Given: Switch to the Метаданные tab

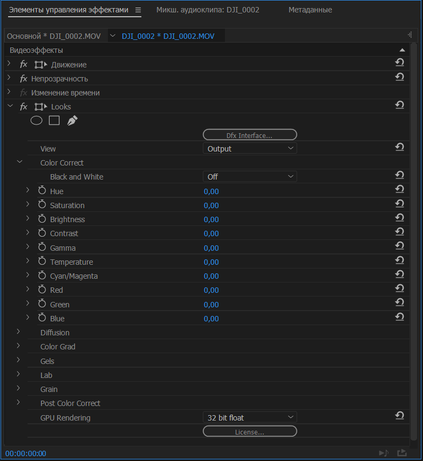Looking at the screenshot, I should (x=310, y=10).
